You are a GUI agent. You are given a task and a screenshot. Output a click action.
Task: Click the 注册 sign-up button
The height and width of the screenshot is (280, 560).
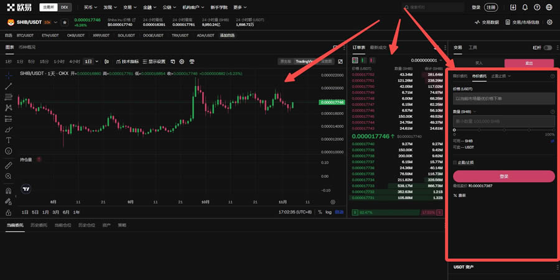pyautogui.click(x=492, y=7)
